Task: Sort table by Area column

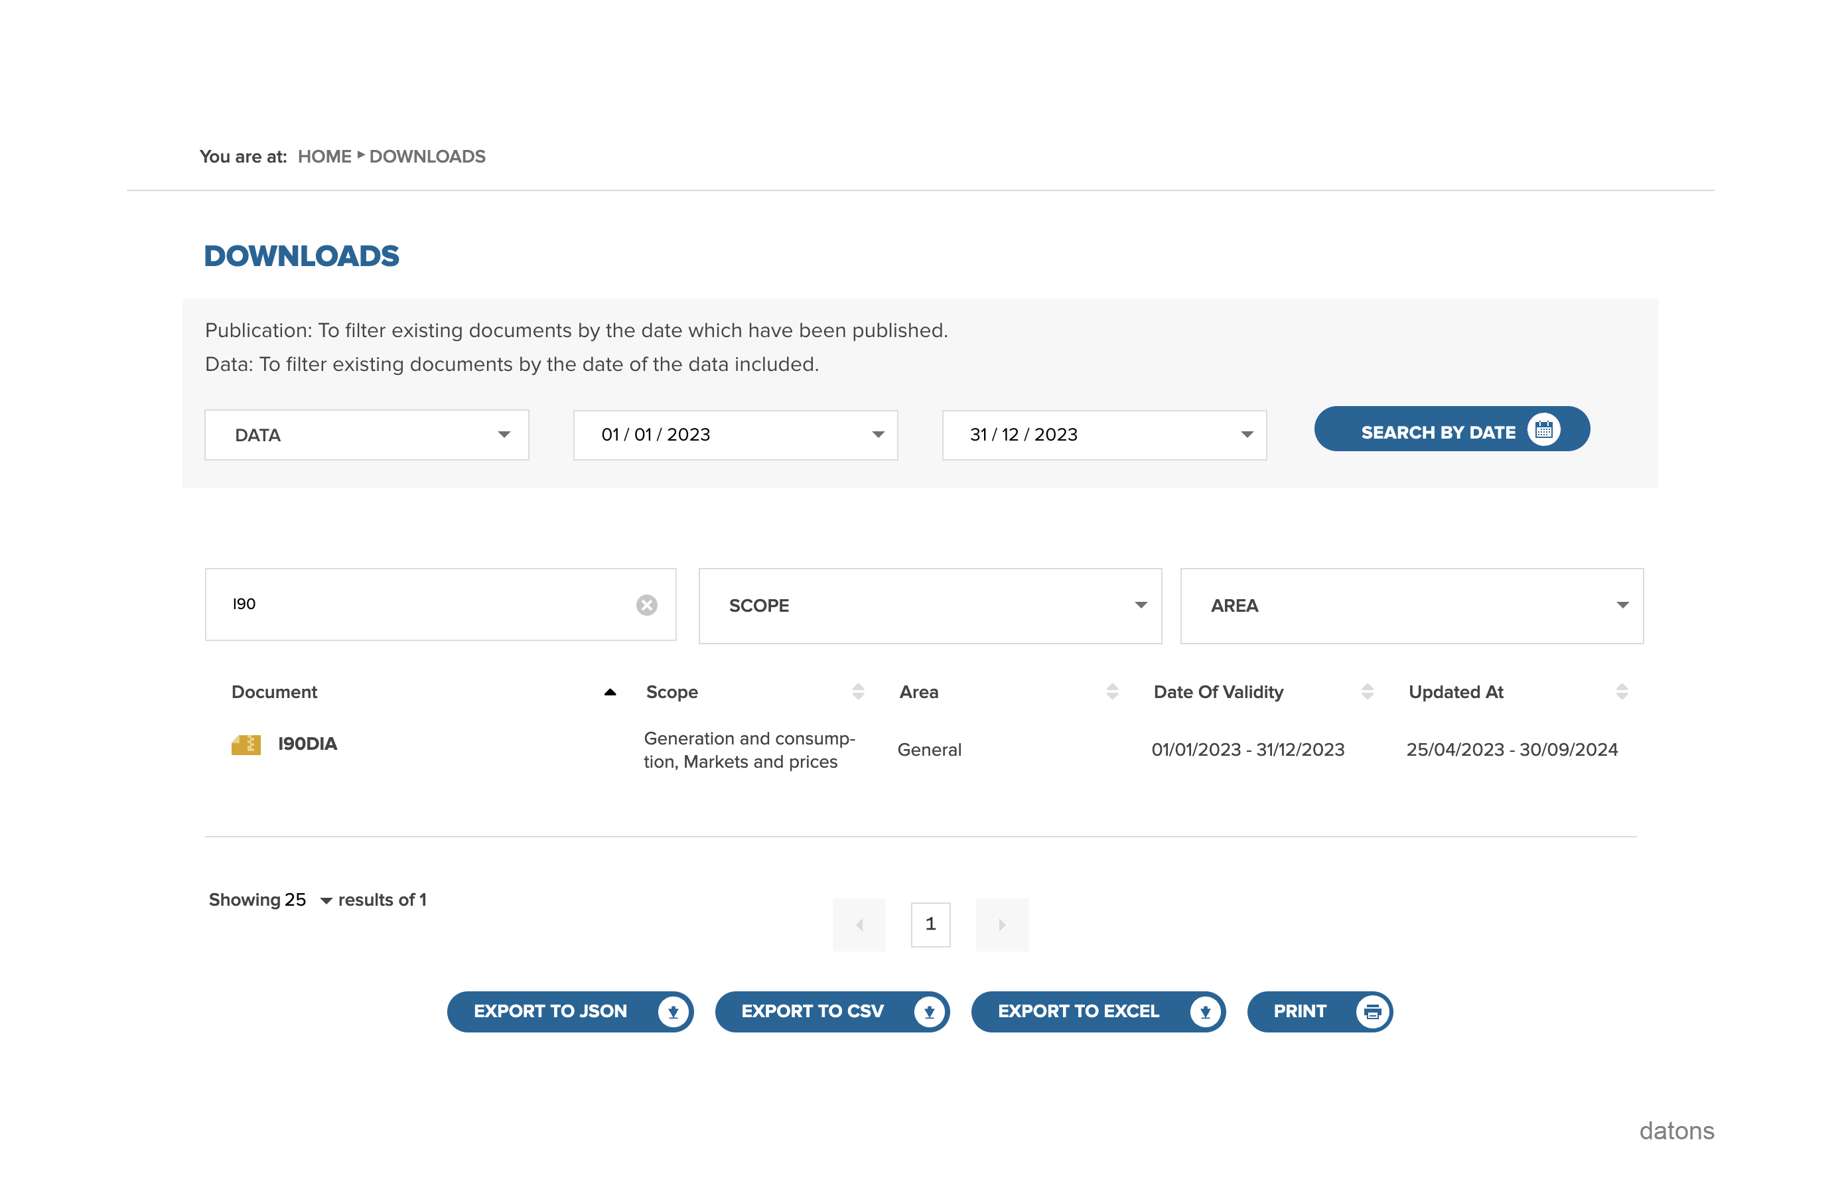Action: pyautogui.click(x=1112, y=692)
